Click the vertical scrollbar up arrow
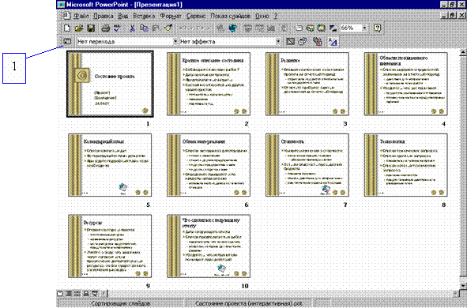 (463, 53)
